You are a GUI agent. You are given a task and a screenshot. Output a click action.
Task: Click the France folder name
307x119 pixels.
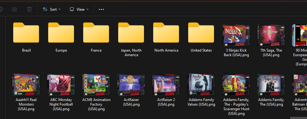[x=96, y=50]
